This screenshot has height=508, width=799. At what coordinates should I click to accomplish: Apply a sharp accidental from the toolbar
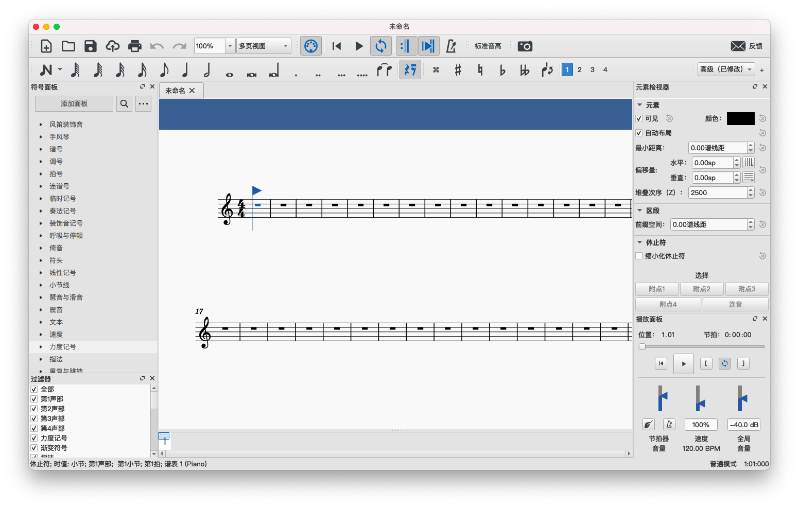[458, 69]
